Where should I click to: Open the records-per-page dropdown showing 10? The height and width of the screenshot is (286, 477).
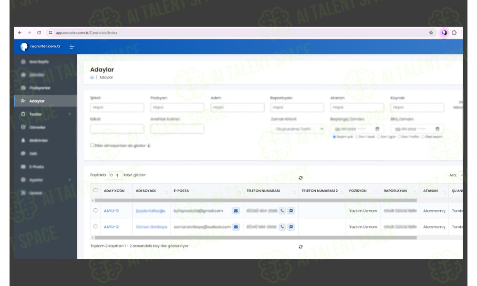pyautogui.click(x=114, y=175)
